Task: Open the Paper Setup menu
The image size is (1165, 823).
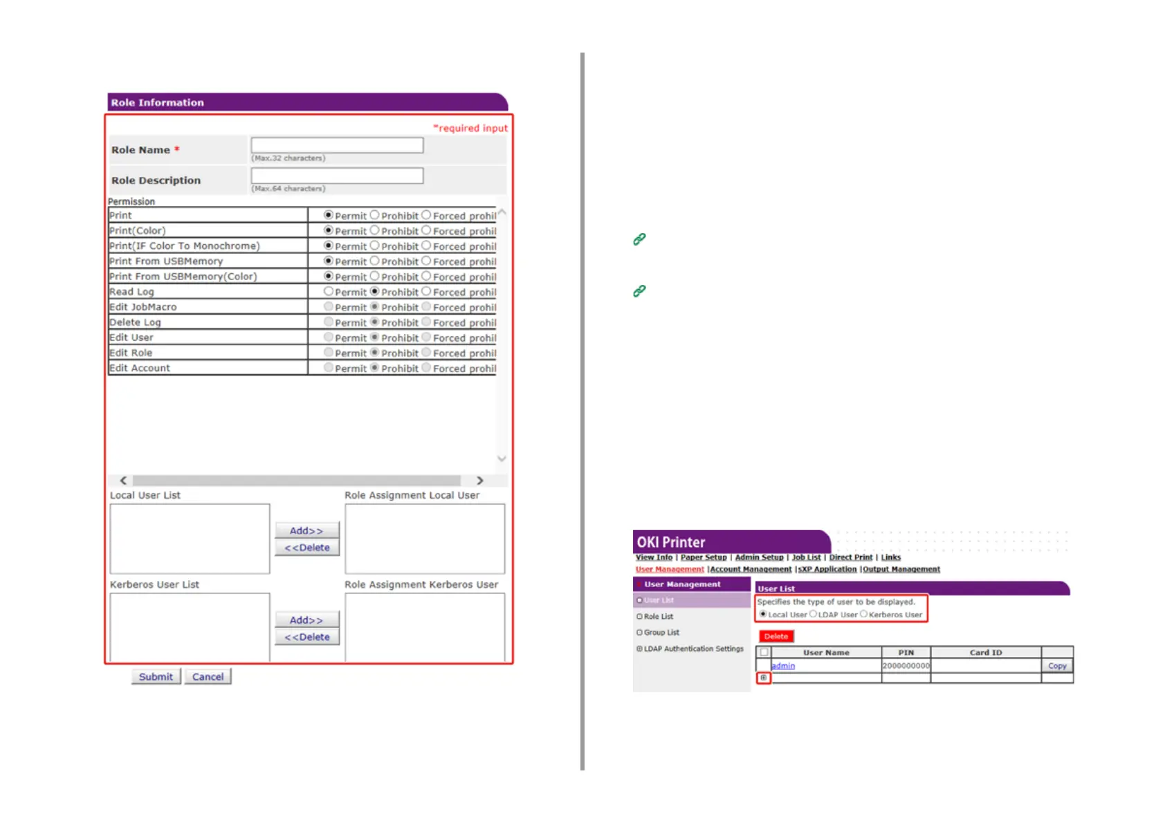Action: (x=704, y=557)
